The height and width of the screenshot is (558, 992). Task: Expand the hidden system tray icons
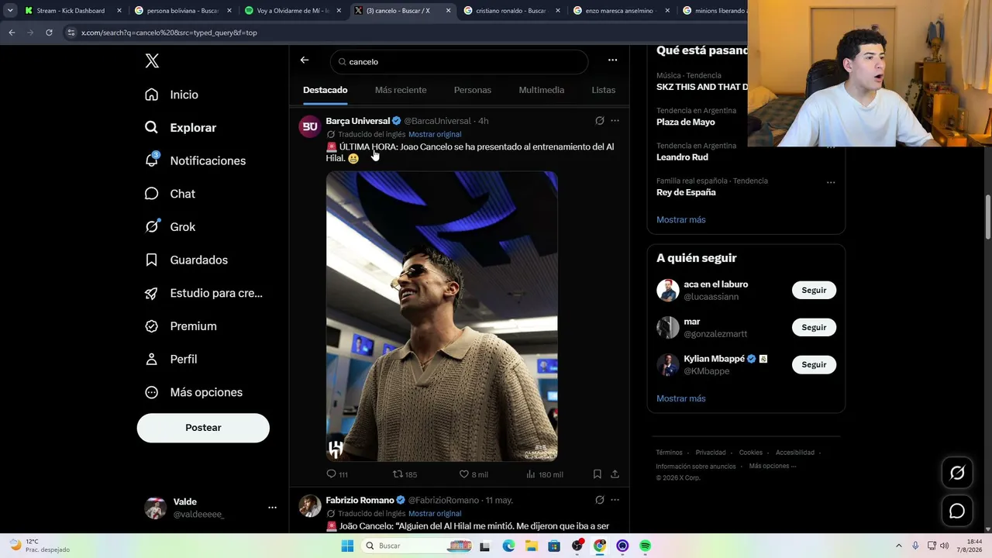tap(899, 546)
